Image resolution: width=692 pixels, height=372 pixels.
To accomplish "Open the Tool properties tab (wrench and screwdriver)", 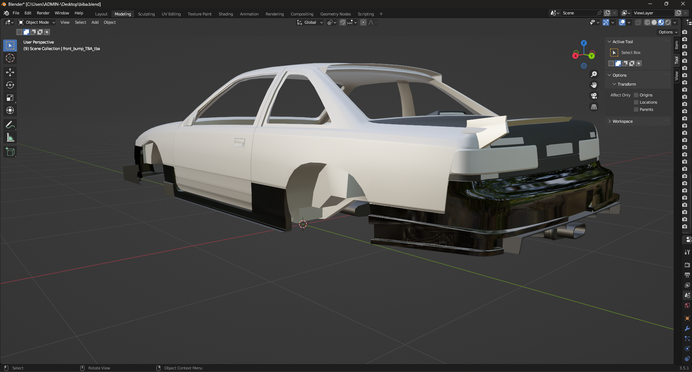I will click(687, 252).
